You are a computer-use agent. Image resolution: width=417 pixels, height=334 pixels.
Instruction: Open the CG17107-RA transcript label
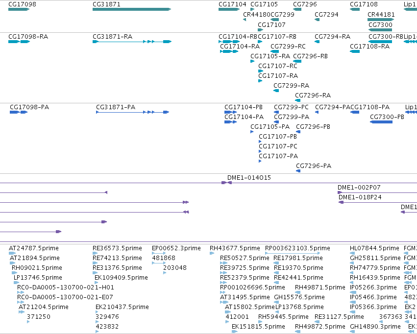point(278,76)
